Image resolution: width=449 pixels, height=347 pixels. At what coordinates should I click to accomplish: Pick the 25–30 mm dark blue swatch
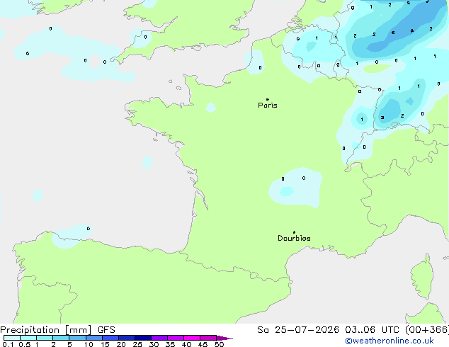click(x=142, y=338)
